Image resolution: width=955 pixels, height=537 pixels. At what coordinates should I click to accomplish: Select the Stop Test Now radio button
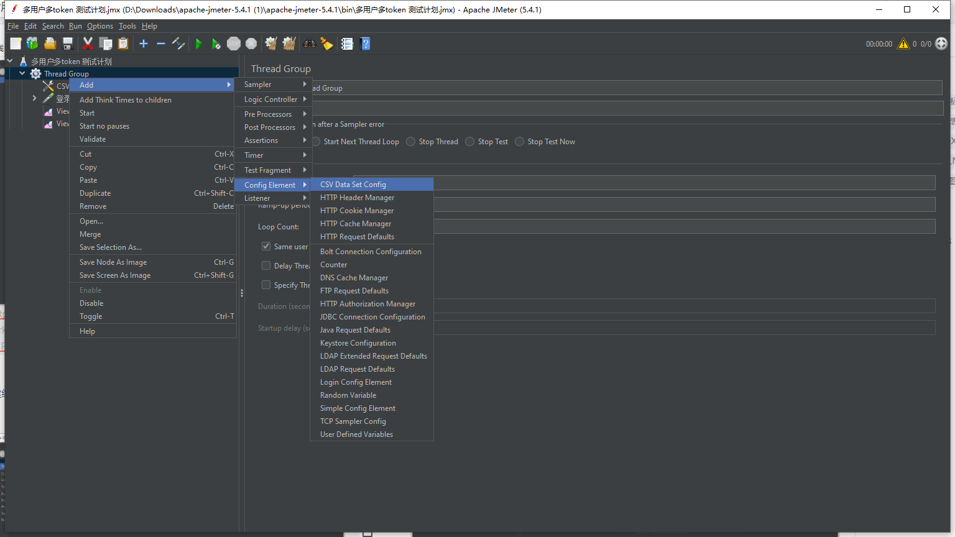pos(520,142)
